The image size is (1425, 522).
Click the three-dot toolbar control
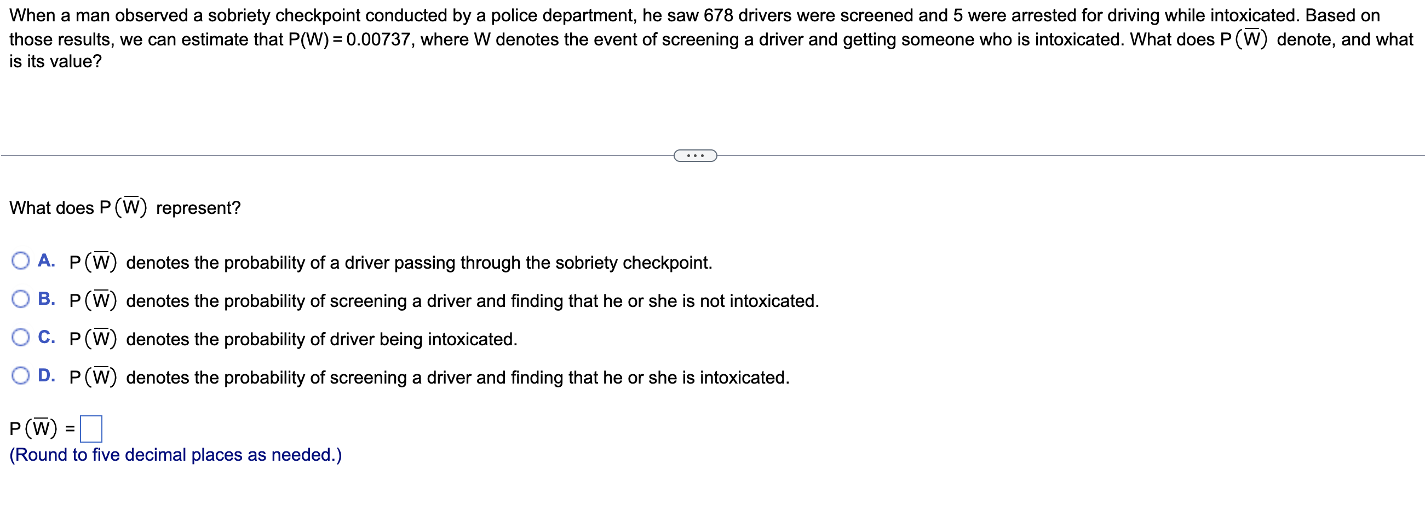[695, 155]
